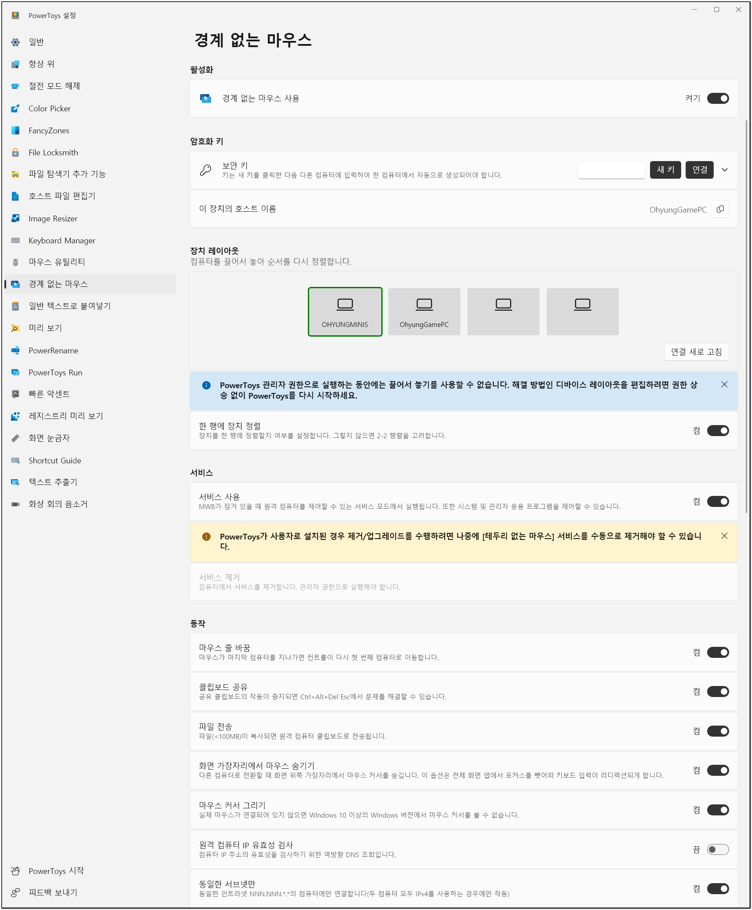Click the PowerToys Run icon
752x910 pixels.
point(15,372)
